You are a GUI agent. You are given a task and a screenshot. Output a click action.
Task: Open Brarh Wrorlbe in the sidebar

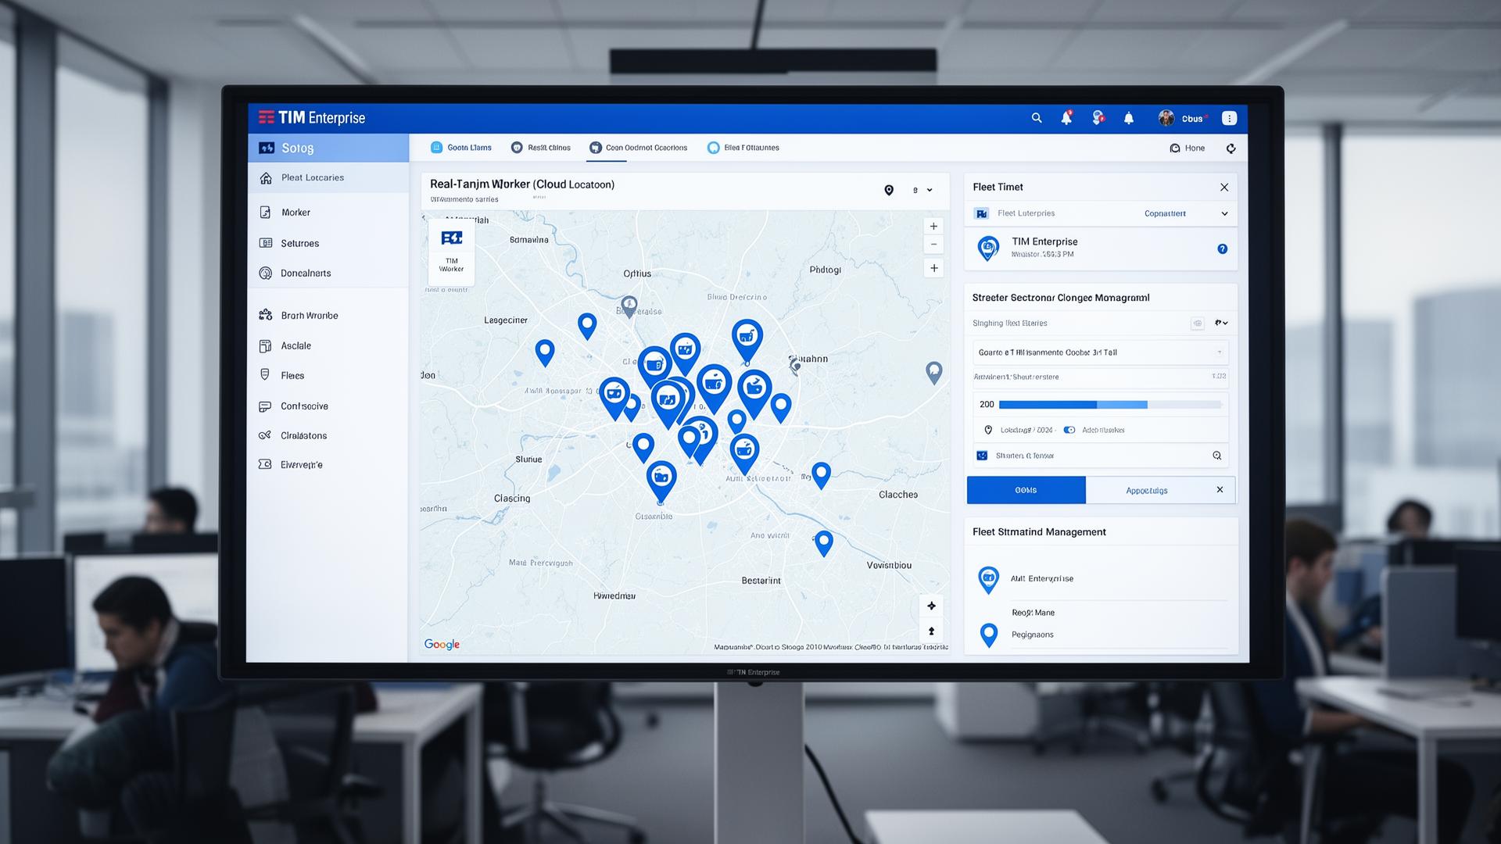(x=328, y=316)
